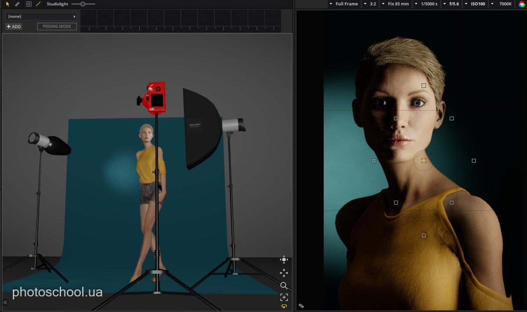
Task: Select the arrow pointer tool
Action: (7, 4)
